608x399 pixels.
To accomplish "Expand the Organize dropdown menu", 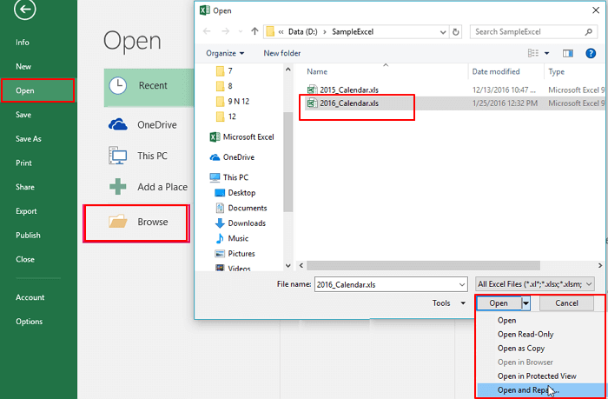I will (225, 53).
